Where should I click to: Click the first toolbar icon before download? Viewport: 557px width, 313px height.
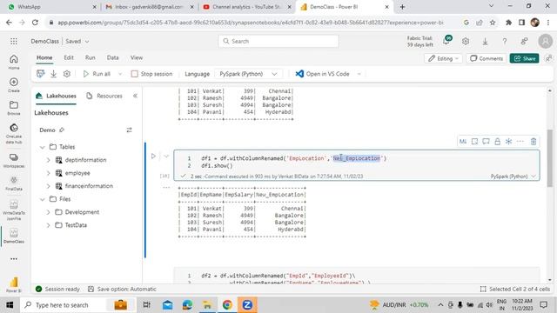[x=41, y=74]
